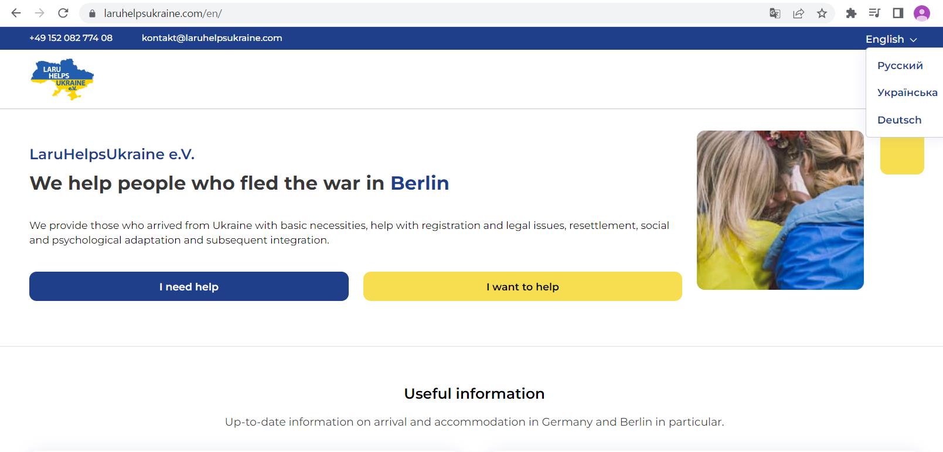The image size is (943, 452).
Task: Select Українська from the language menu
Action: tap(907, 93)
